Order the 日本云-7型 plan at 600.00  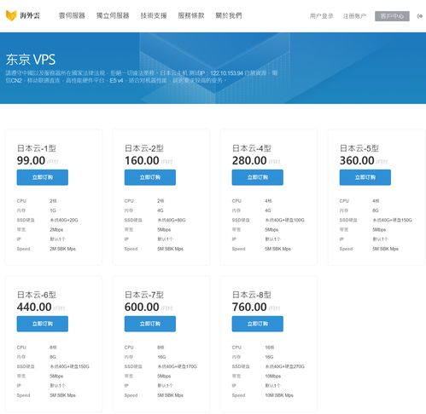[x=150, y=324]
